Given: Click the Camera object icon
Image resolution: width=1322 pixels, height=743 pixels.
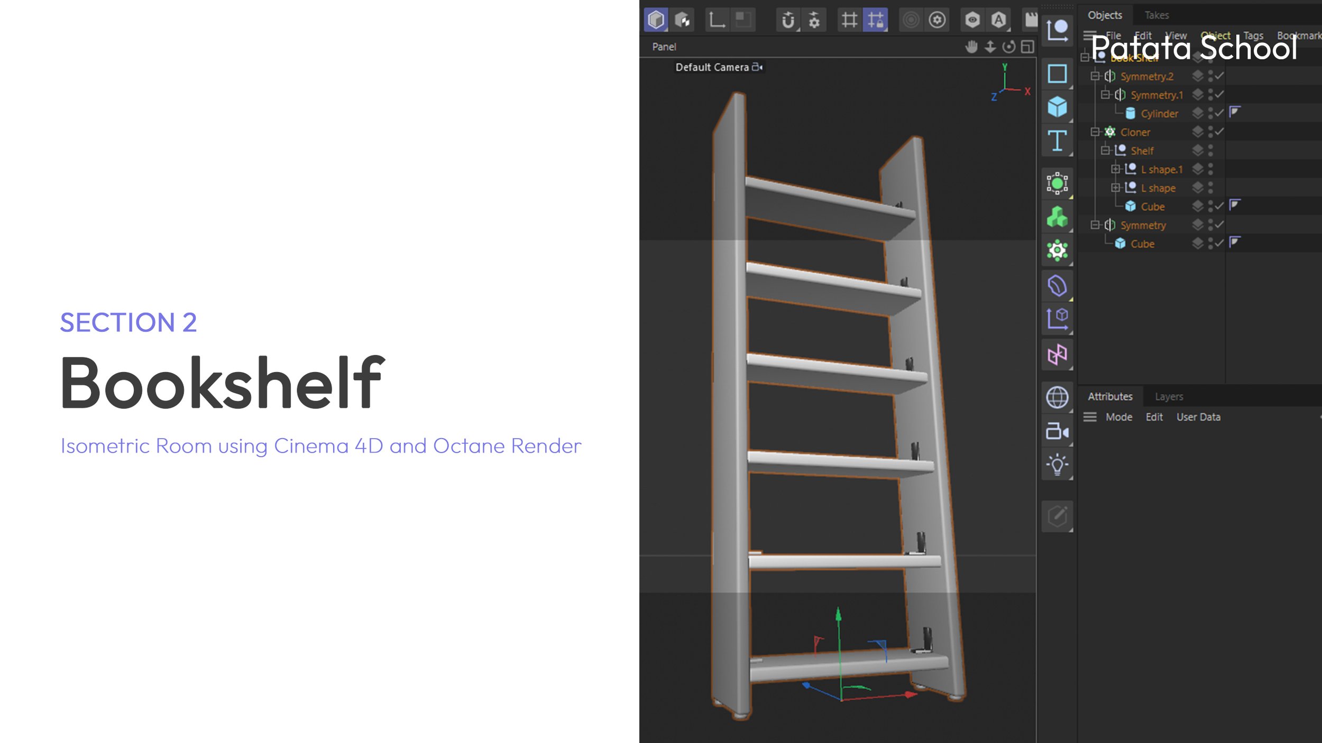Looking at the screenshot, I should pyautogui.click(x=1057, y=432).
